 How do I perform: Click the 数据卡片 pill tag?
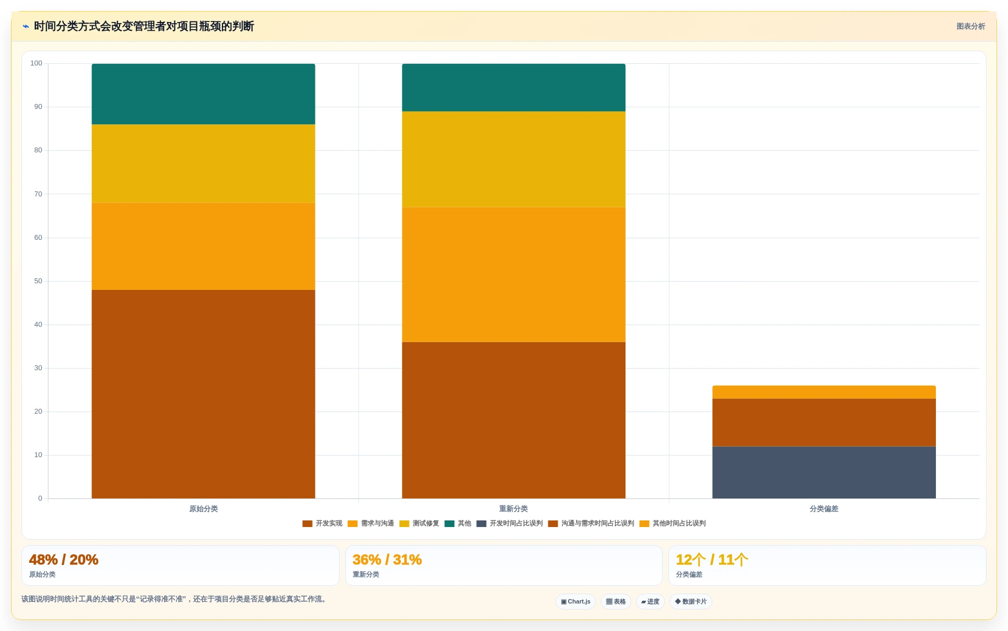691,602
